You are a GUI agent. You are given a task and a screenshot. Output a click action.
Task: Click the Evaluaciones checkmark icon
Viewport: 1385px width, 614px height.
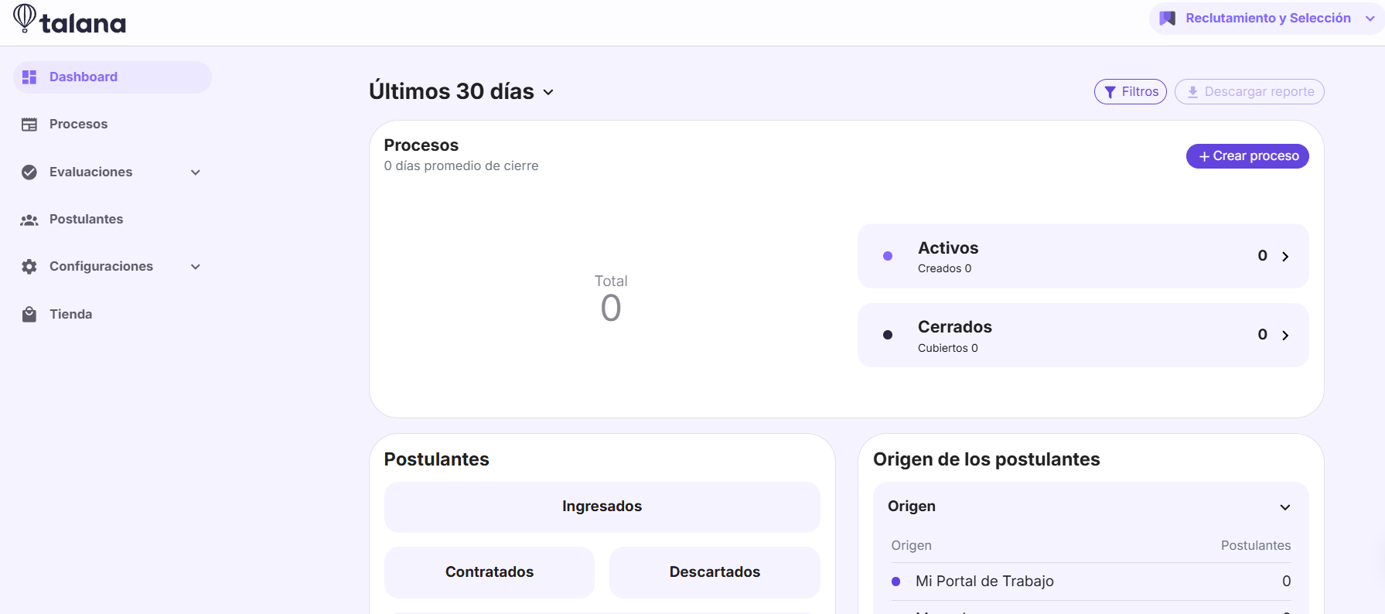[29, 172]
